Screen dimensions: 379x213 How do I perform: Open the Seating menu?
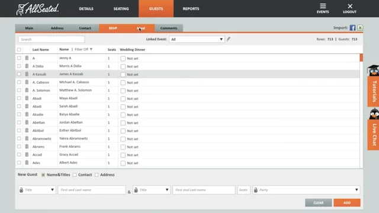[x=121, y=9]
